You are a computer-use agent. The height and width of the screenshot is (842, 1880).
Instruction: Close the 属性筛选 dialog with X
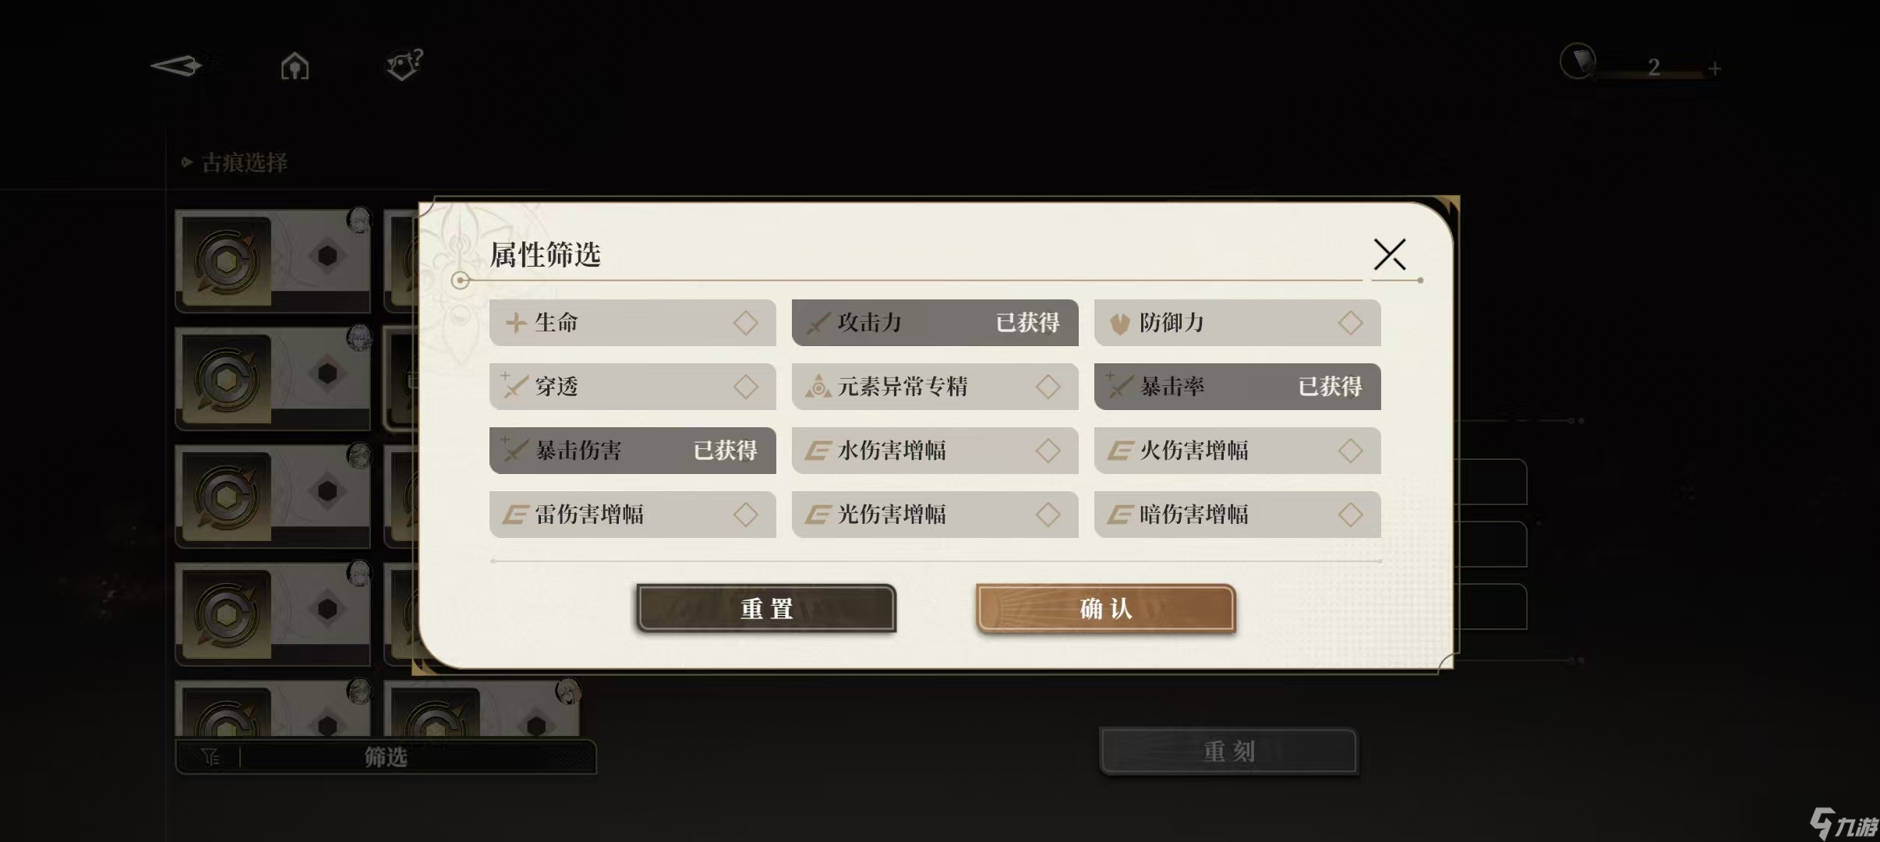point(1389,254)
